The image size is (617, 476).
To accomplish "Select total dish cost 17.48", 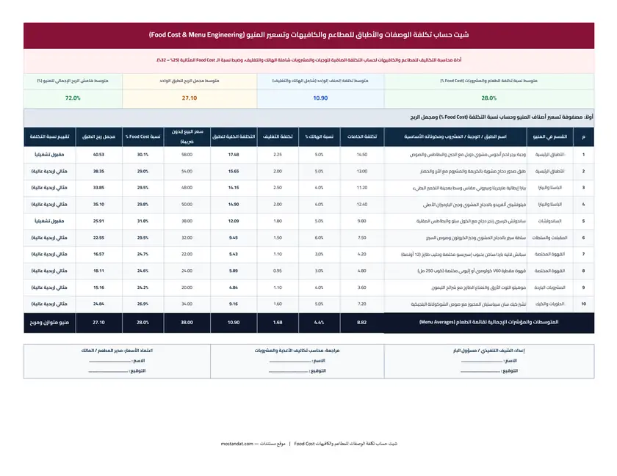I will click(x=234, y=155).
